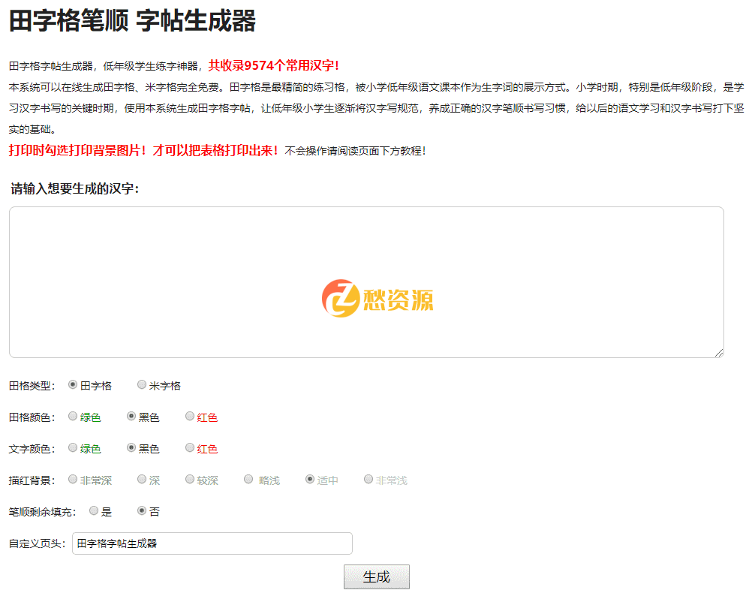The image size is (755, 596).
Task: Click the 生成 button
Action: (x=376, y=576)
